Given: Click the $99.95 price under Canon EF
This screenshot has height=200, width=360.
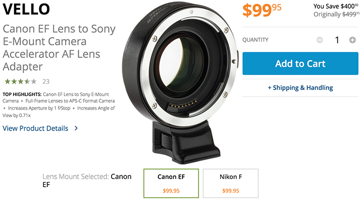Looking at the screenshot, I should [x=171, y=191].
